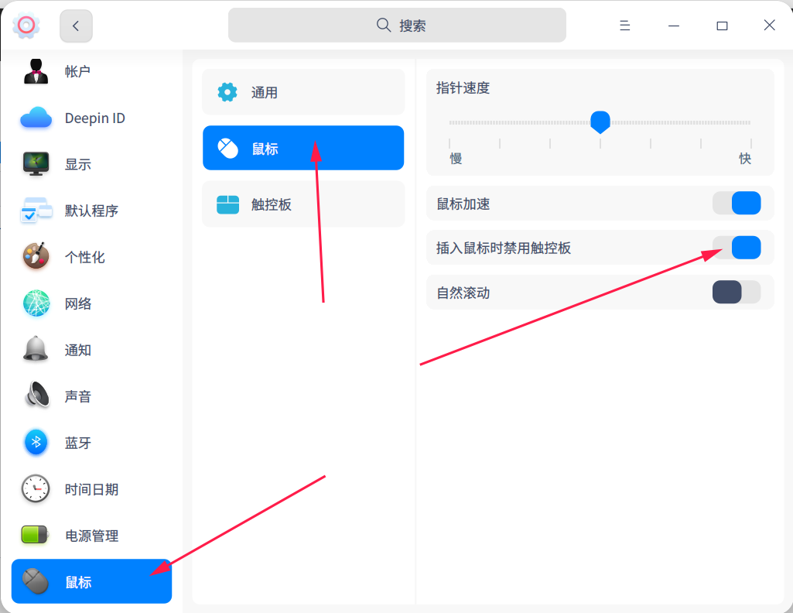Go back with the arrow button
This screenshot has width=793, height=613.
click(76, 26)
